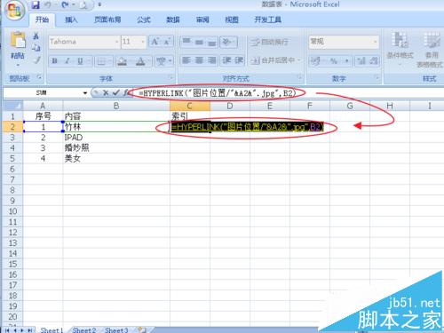The width and height of the screenshot is (444, 333).
Task: Open the Tahoma font name dropdown
Action: coord(116,42)
